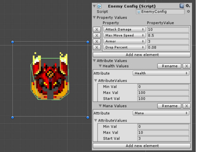Edit Mana Max Val field
Viewport: 202px width, 152px height.
click(163, 132)
